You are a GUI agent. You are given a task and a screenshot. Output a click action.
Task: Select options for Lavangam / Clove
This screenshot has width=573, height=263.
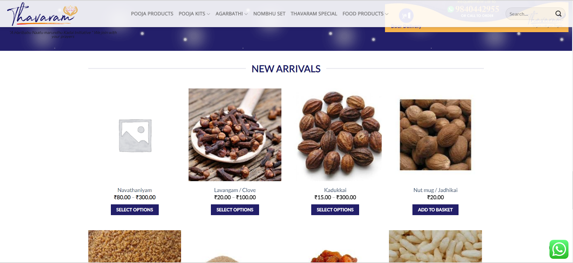[235, 210]
